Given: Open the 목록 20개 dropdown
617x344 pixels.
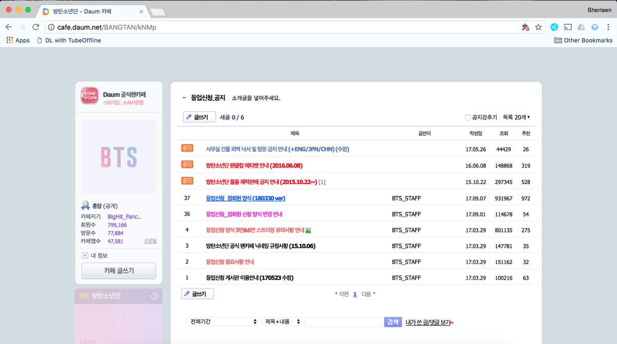Looking at the screenshot, I should point(516,117).
